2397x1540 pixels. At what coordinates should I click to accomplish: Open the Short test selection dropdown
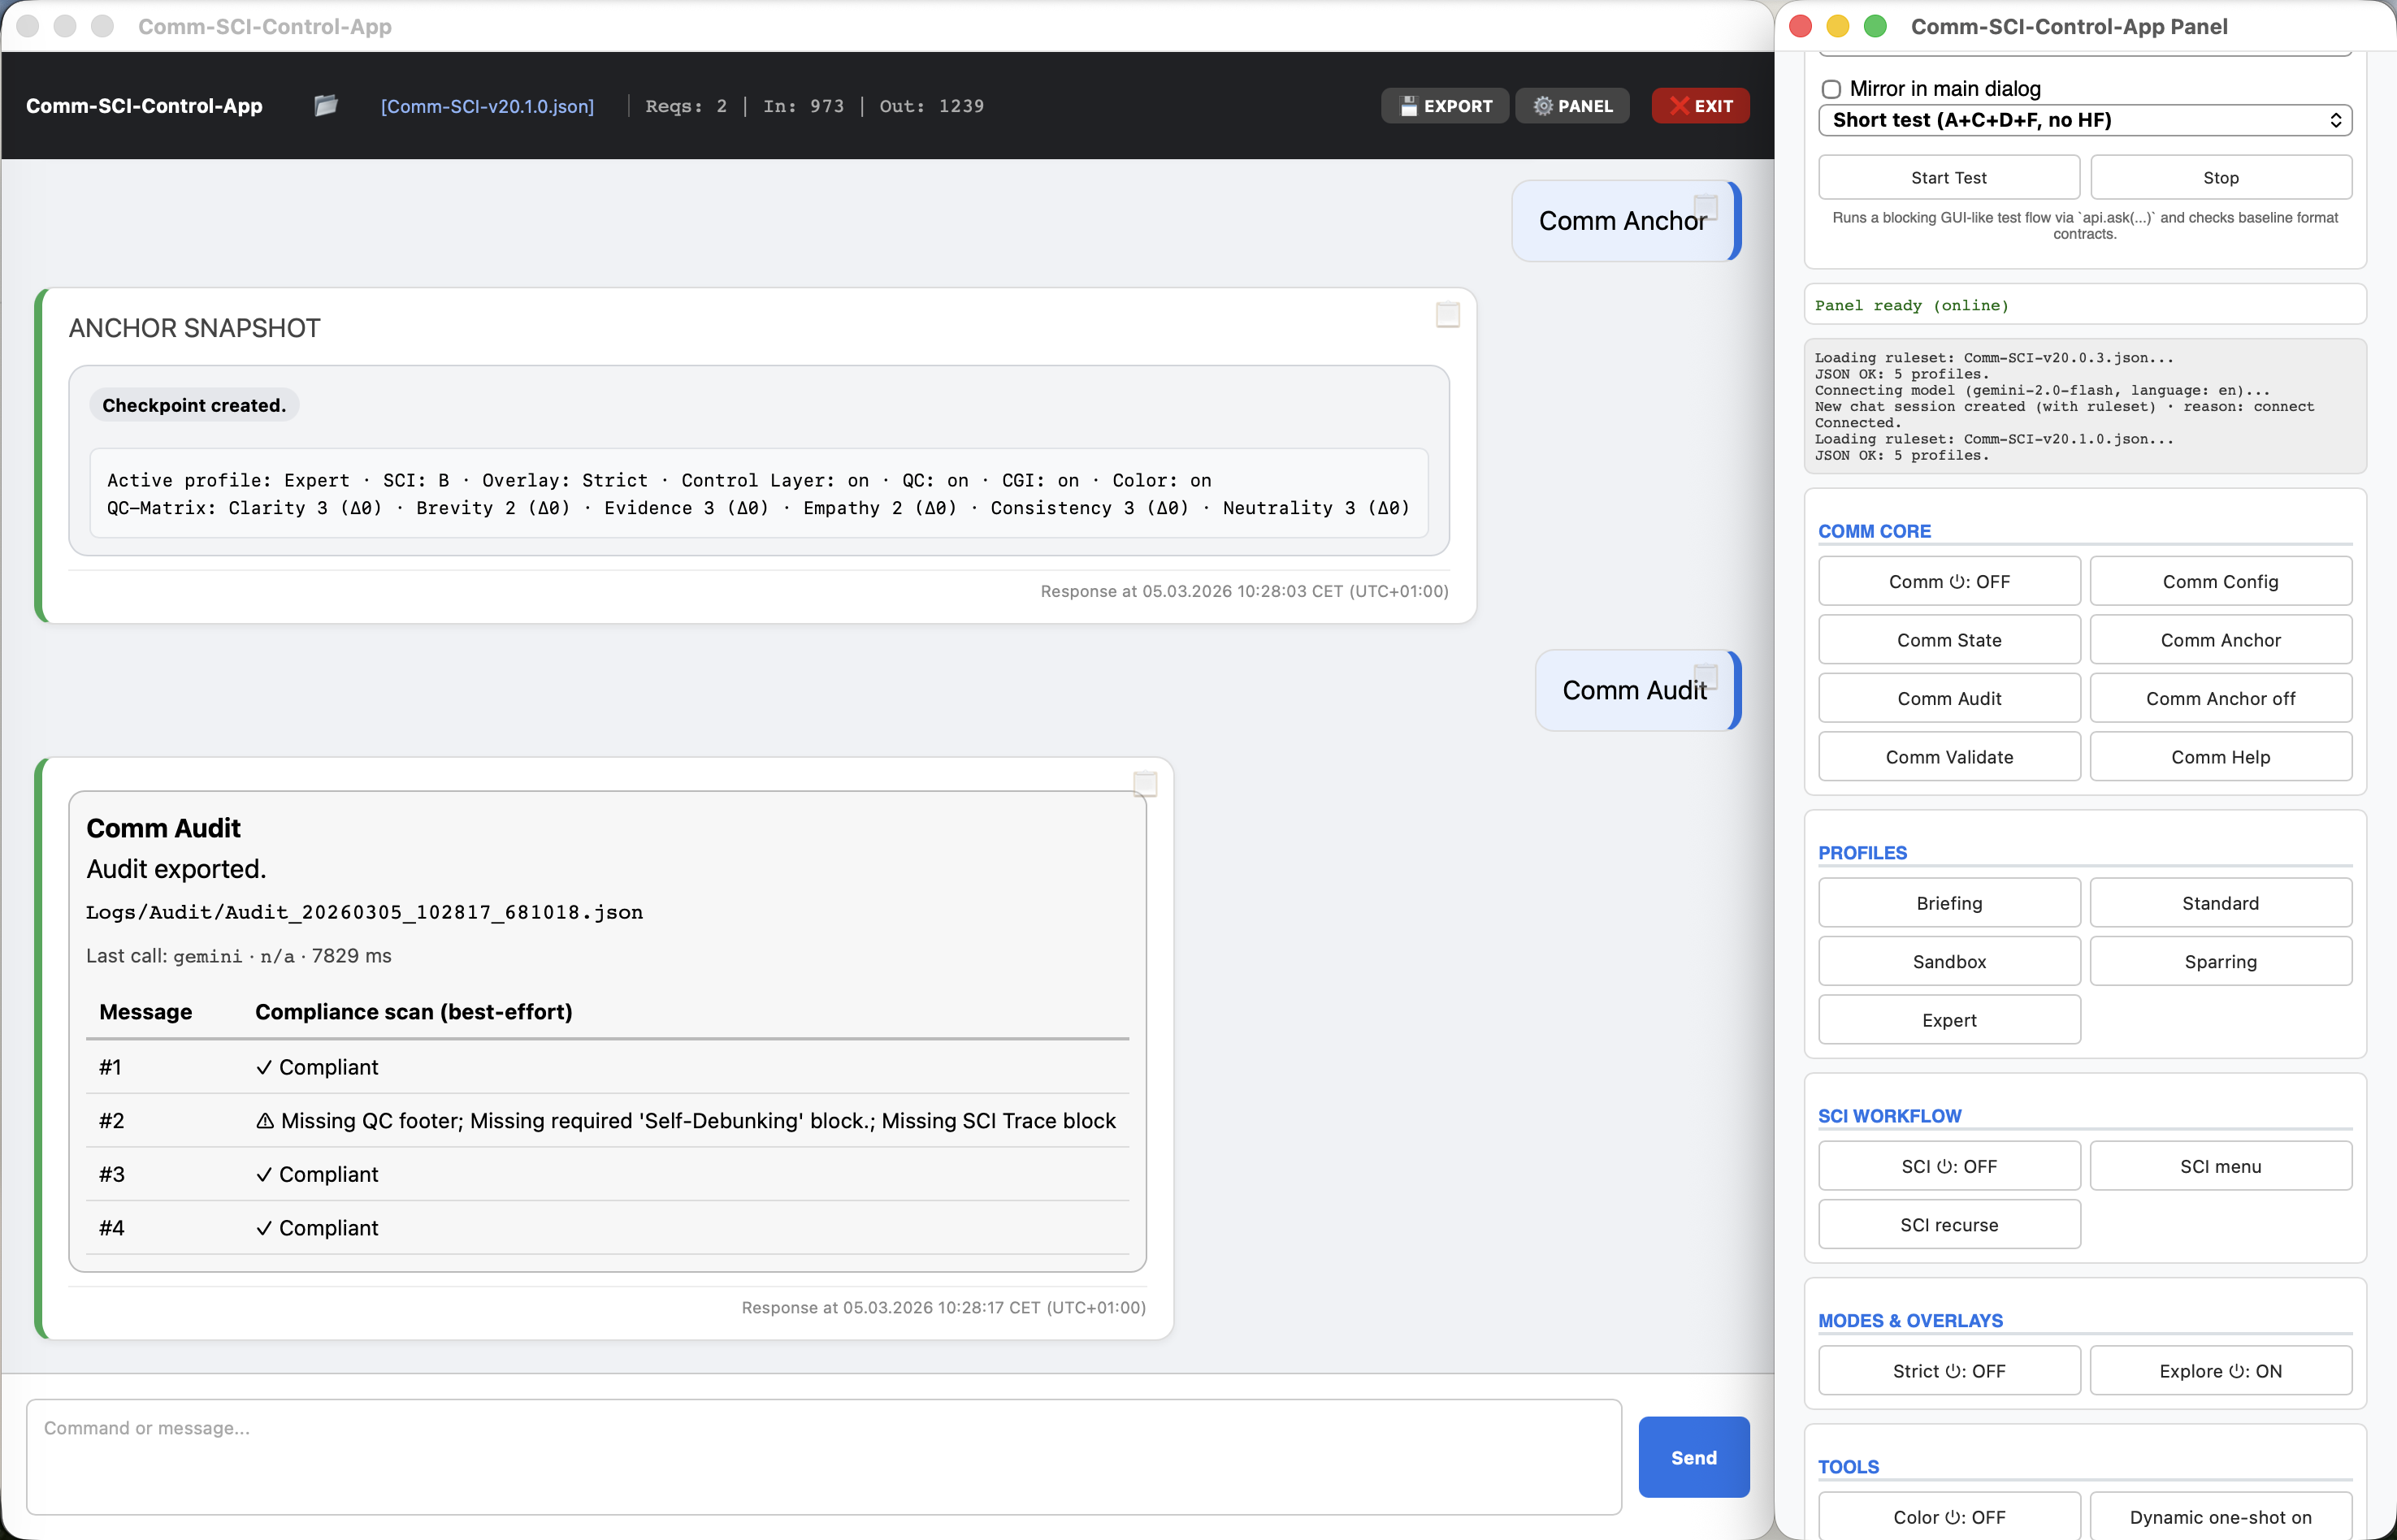[2084, 120]
